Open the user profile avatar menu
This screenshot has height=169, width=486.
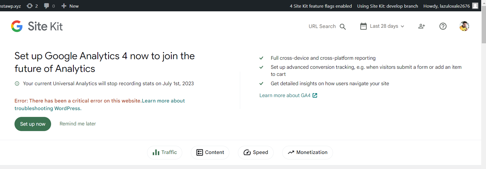[464, 26]
